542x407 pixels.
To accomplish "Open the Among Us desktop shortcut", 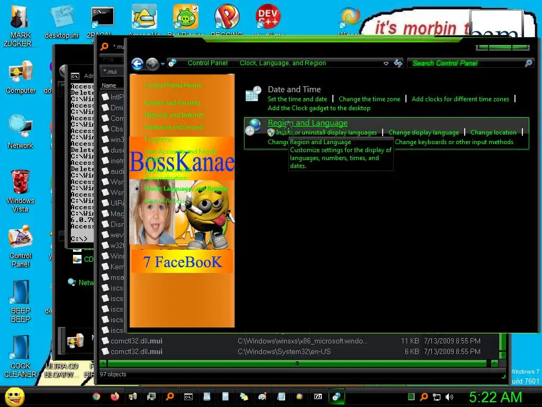I will (144, 20).
